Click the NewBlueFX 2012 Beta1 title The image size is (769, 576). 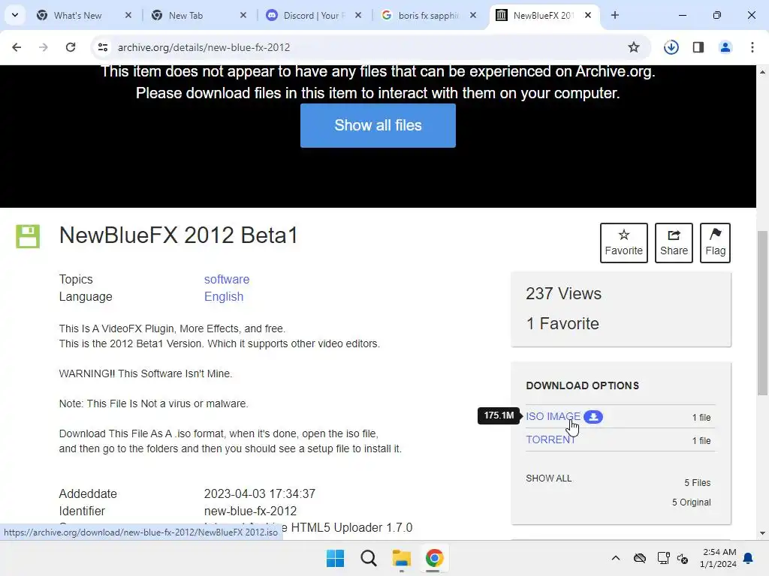coord(179,235)
